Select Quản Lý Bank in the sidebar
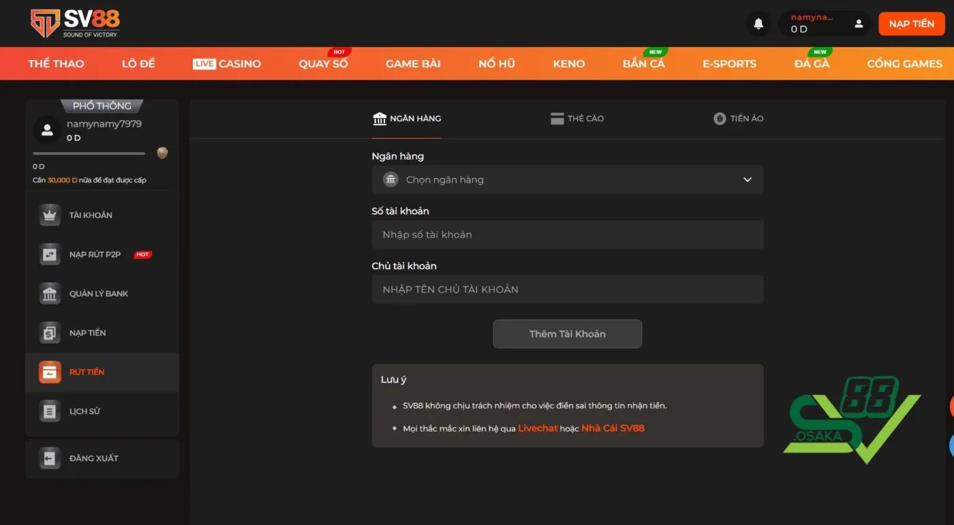 [102, 294]
